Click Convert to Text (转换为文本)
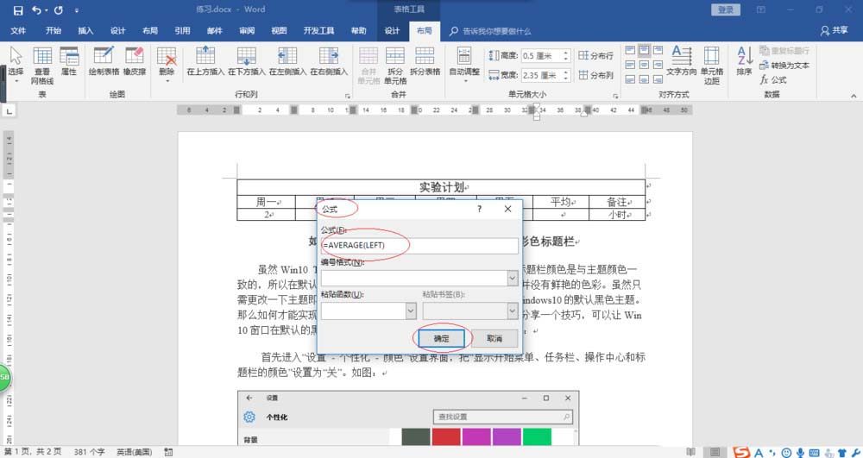This screenshot has height=458, width=863. click(784, 66)
